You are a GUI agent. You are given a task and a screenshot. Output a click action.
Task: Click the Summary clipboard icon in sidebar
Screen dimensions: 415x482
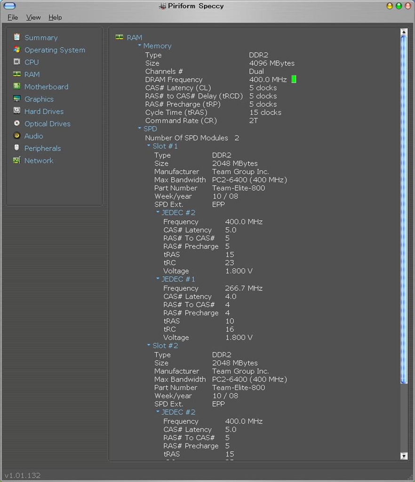17,37
